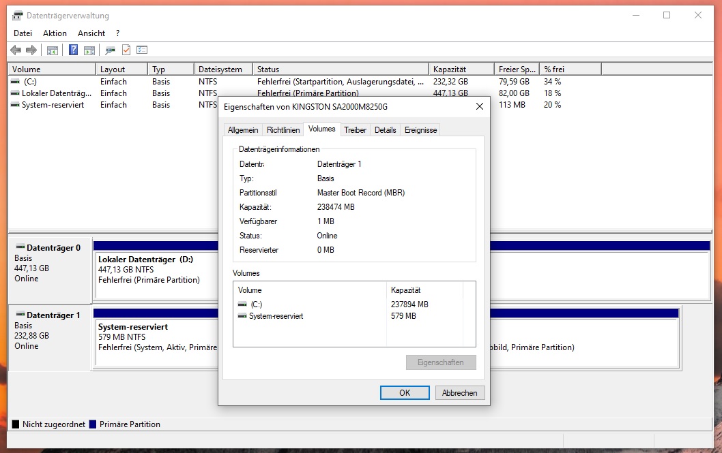The height and width of the screenshot is (453, 722).
Task: Click the checklist settings toolbar icon
Action: click(142, 50)
